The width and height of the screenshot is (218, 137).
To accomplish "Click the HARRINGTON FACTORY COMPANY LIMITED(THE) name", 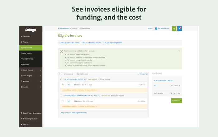I will [80, 96].
